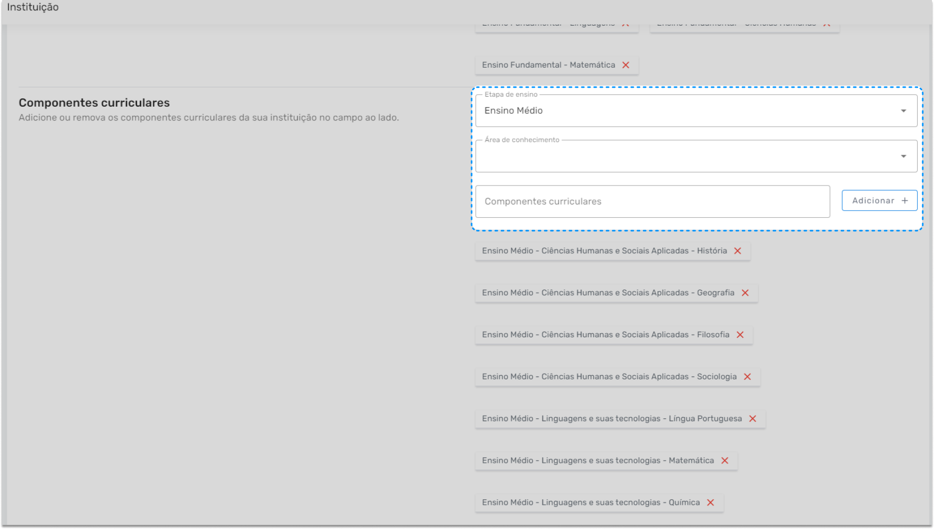Click the Instituição page title
The image size is (934, 529).
(33, 7)
